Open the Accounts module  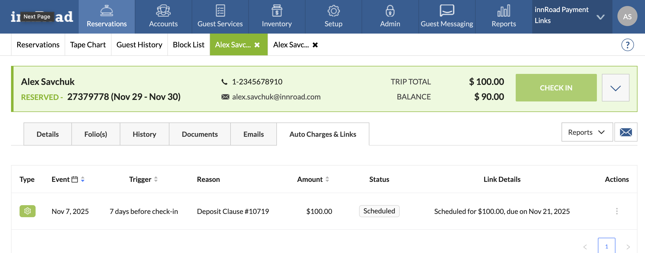[163, 17]
